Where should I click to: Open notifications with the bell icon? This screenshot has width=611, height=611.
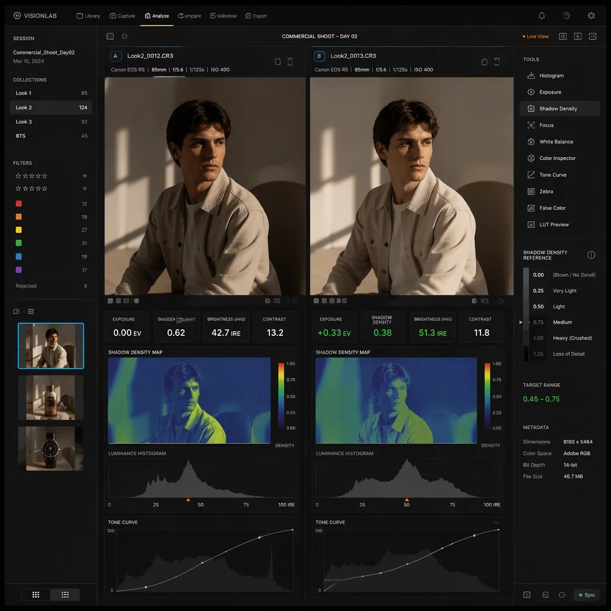542,16
